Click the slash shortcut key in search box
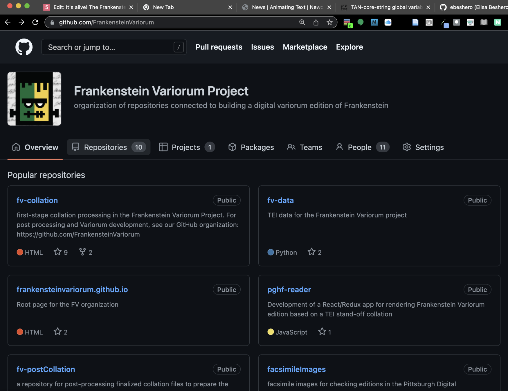 click(179, 47)
